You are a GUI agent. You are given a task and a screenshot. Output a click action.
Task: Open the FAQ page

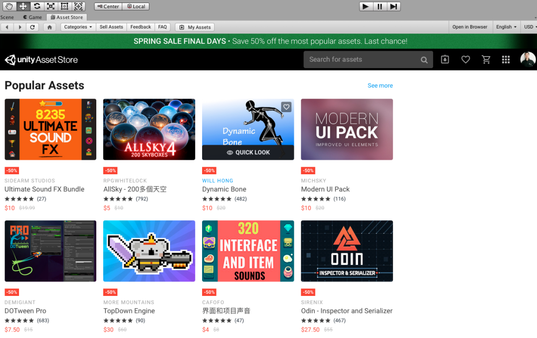point(162,27)
